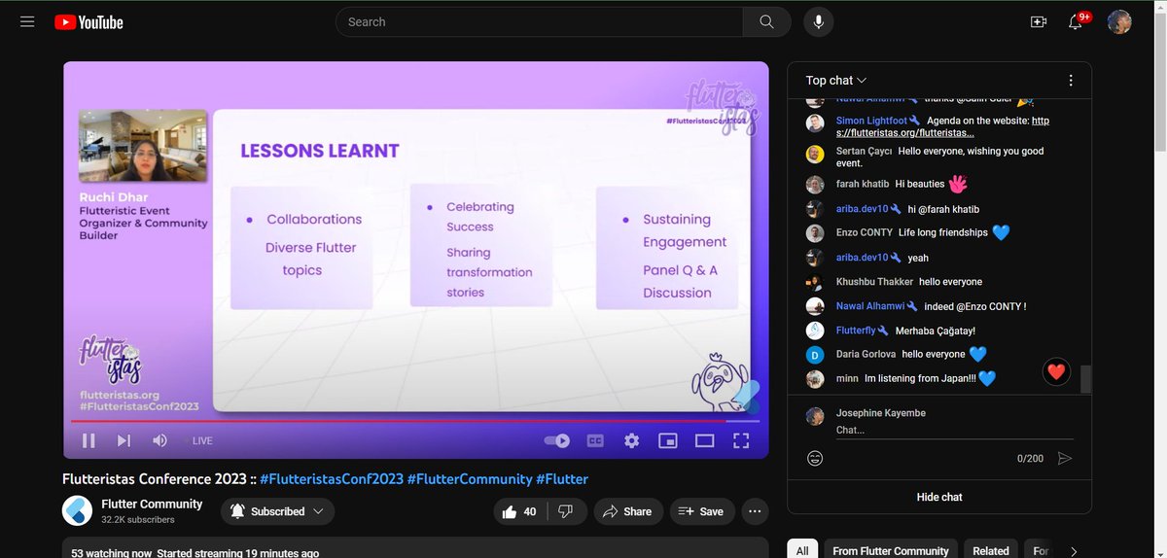Expand the Subscribed notification dropdown
1167x558 pixels.
click(277, 511)
